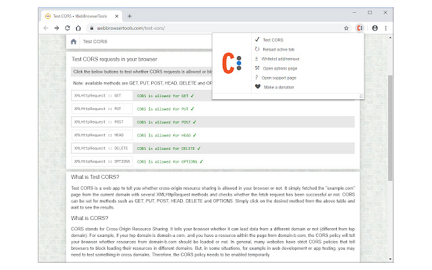
Task: Click 'CORS is allowed for HEAD' result
Action: click(167, 135)
